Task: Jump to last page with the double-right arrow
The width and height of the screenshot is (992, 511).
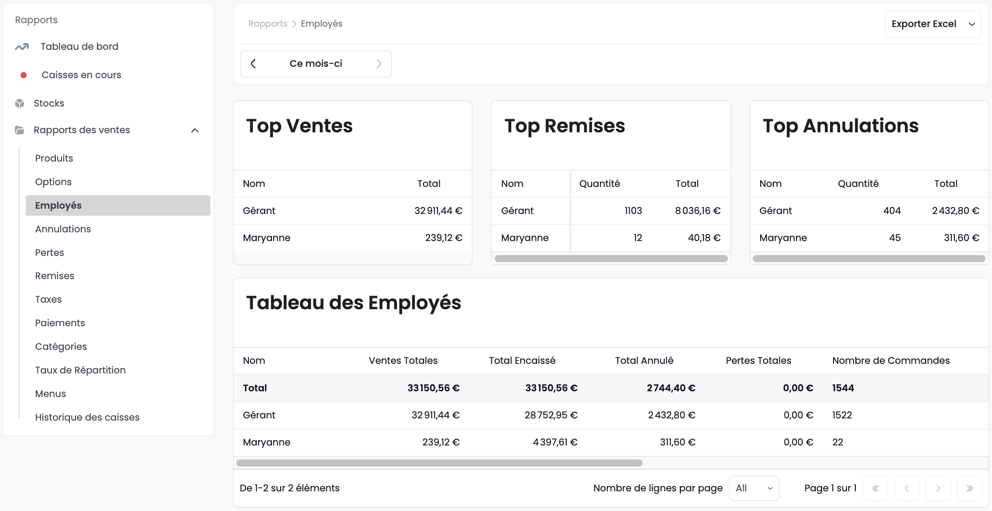Action: [970, 488]
